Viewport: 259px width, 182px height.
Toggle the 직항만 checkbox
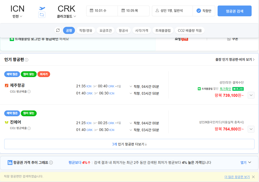click(x=199, y=11)
